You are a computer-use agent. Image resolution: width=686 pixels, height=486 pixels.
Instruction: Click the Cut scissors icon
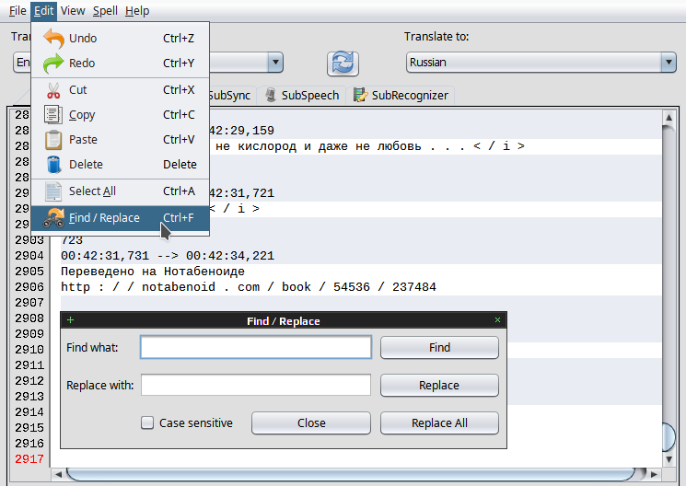pos(53,89)
